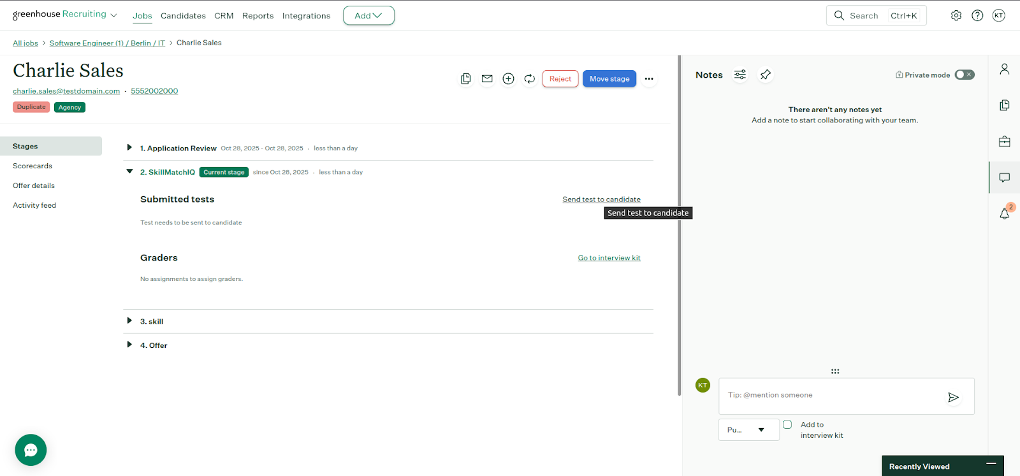Viewport: 1020px width, 476px height.
Task: Toggle Private mode switch
Action: coord(964,75)
